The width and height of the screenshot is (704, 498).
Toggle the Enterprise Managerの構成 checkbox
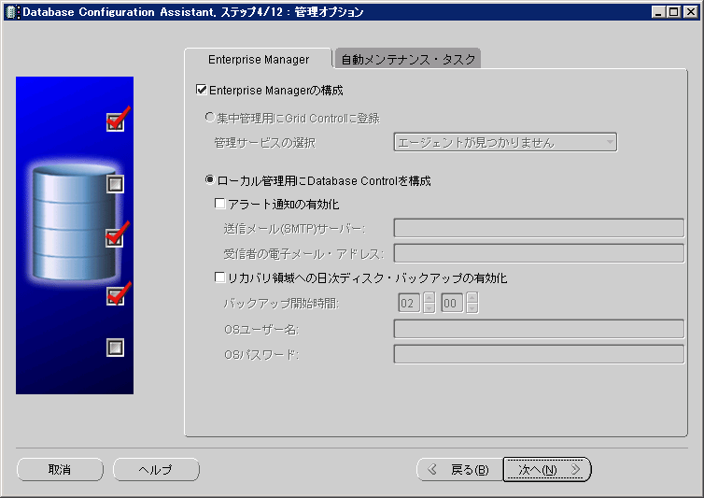[x=202, y=90]
